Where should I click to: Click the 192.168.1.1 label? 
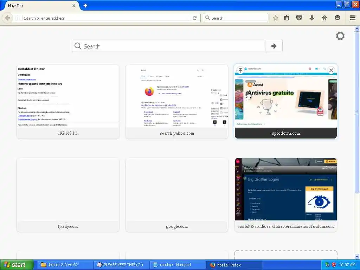click(68, 133)
